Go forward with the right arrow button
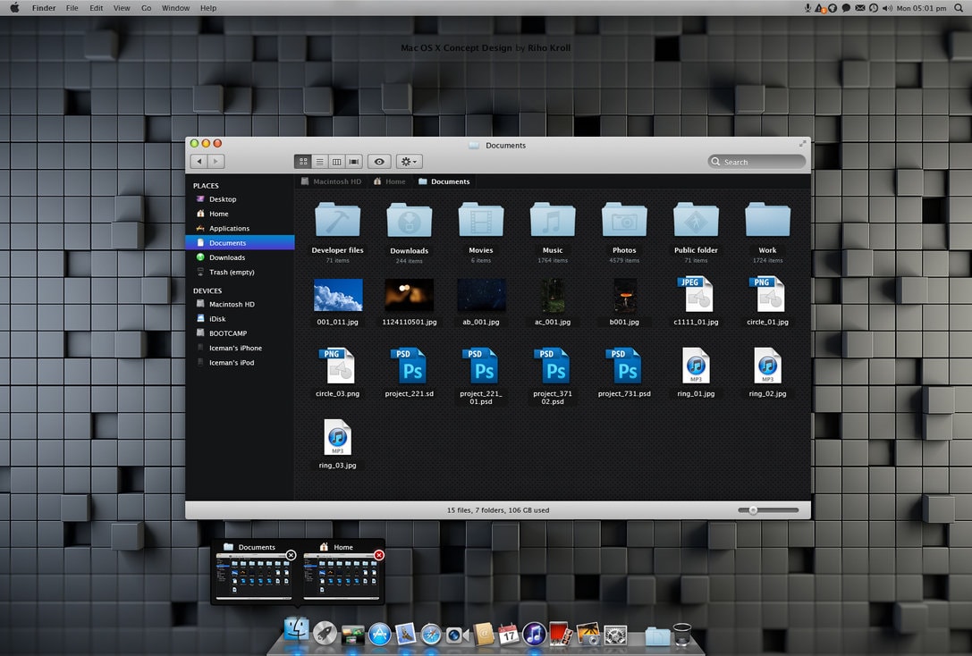 pyautogui.click(x=216, y=162)
